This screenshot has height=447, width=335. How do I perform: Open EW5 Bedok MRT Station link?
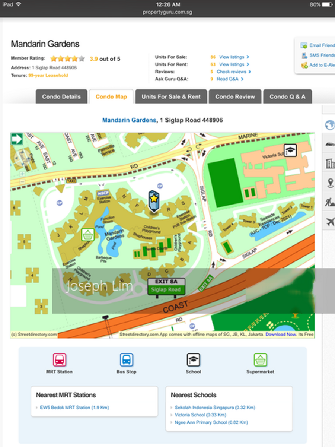(74, 408)
